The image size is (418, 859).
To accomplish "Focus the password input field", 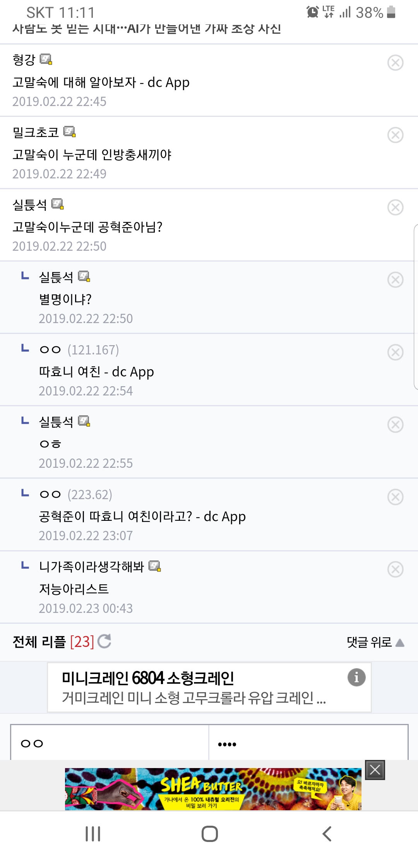I will click(308, 743).
